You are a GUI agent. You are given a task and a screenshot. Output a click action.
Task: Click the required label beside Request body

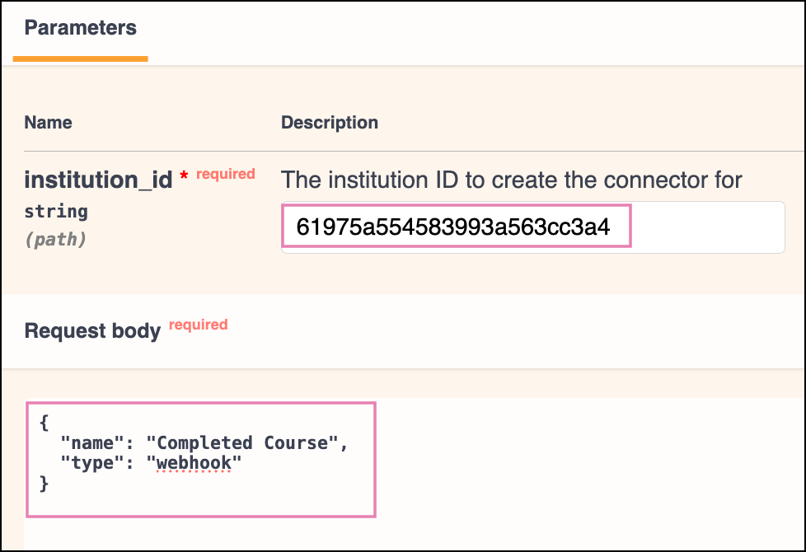click(199, 325)
